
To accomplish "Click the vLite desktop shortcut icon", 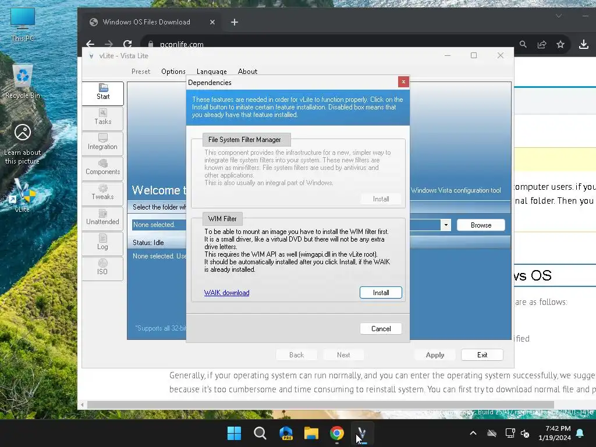I will [22, 196].
